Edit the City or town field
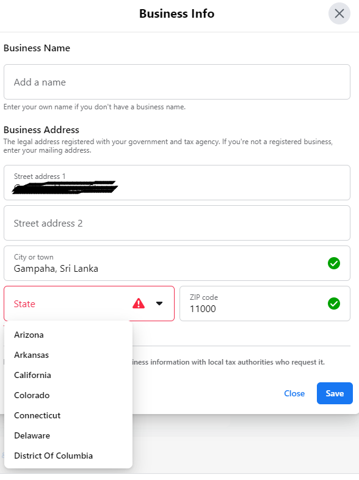The image size is (359, 480). click(x=177, y=263)
